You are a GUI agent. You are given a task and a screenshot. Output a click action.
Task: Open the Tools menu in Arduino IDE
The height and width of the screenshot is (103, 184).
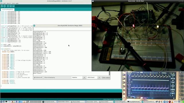point(13,3)
